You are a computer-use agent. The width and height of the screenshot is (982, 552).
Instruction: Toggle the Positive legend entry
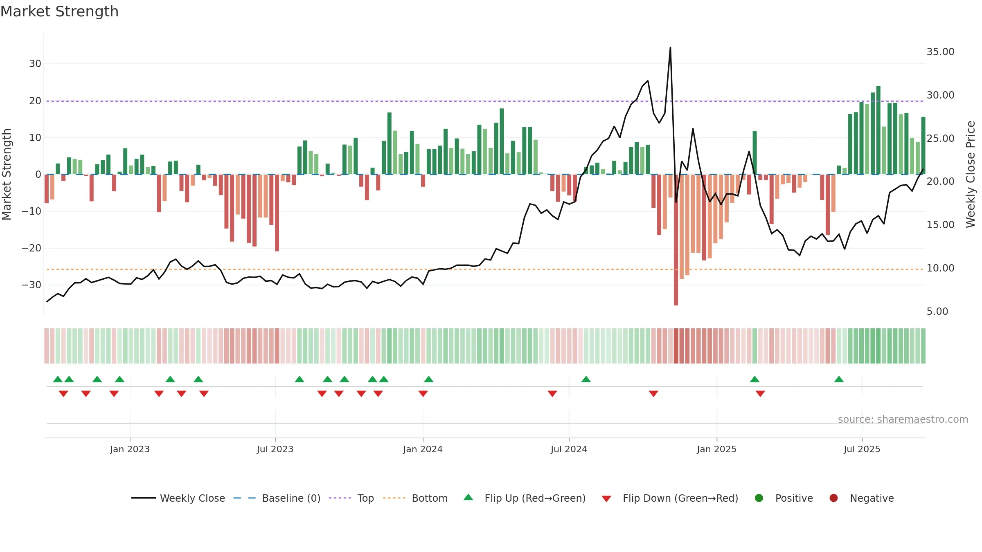(x=784, y=498)
